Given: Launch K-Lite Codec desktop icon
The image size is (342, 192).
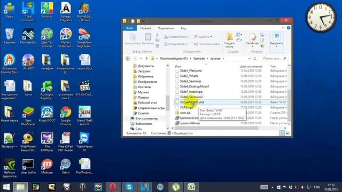Looking at the screenshot, I should (84, 88).
